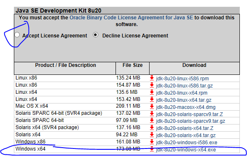Click the download icon for jdk-8u20-solaris-sparcv9.tar.gz
Screen dimensions: 247x159
[x=152, y=121]
